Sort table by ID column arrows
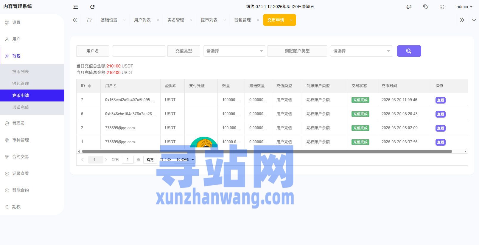 pos(89,86)
